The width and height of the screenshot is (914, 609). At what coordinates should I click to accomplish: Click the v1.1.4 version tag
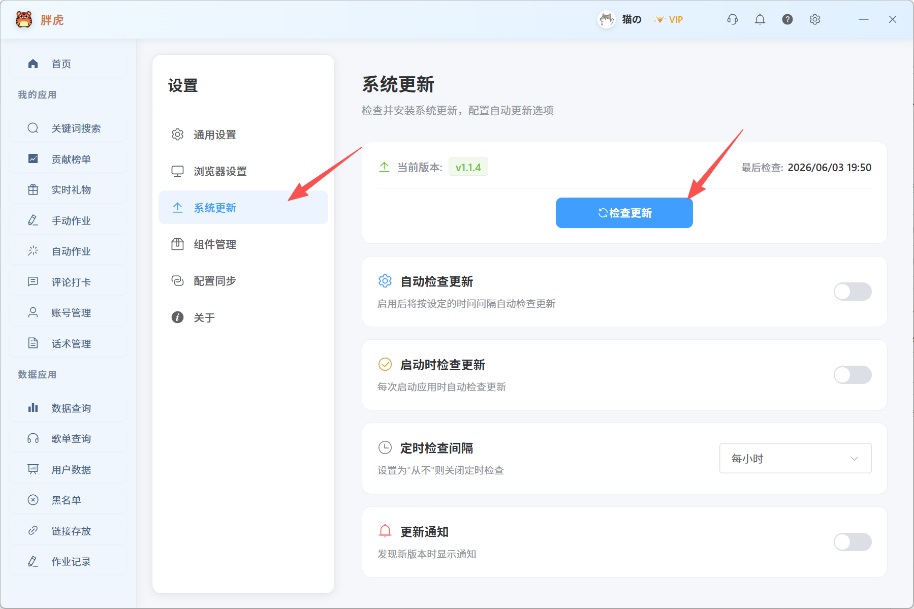click(x=468, y=167)
